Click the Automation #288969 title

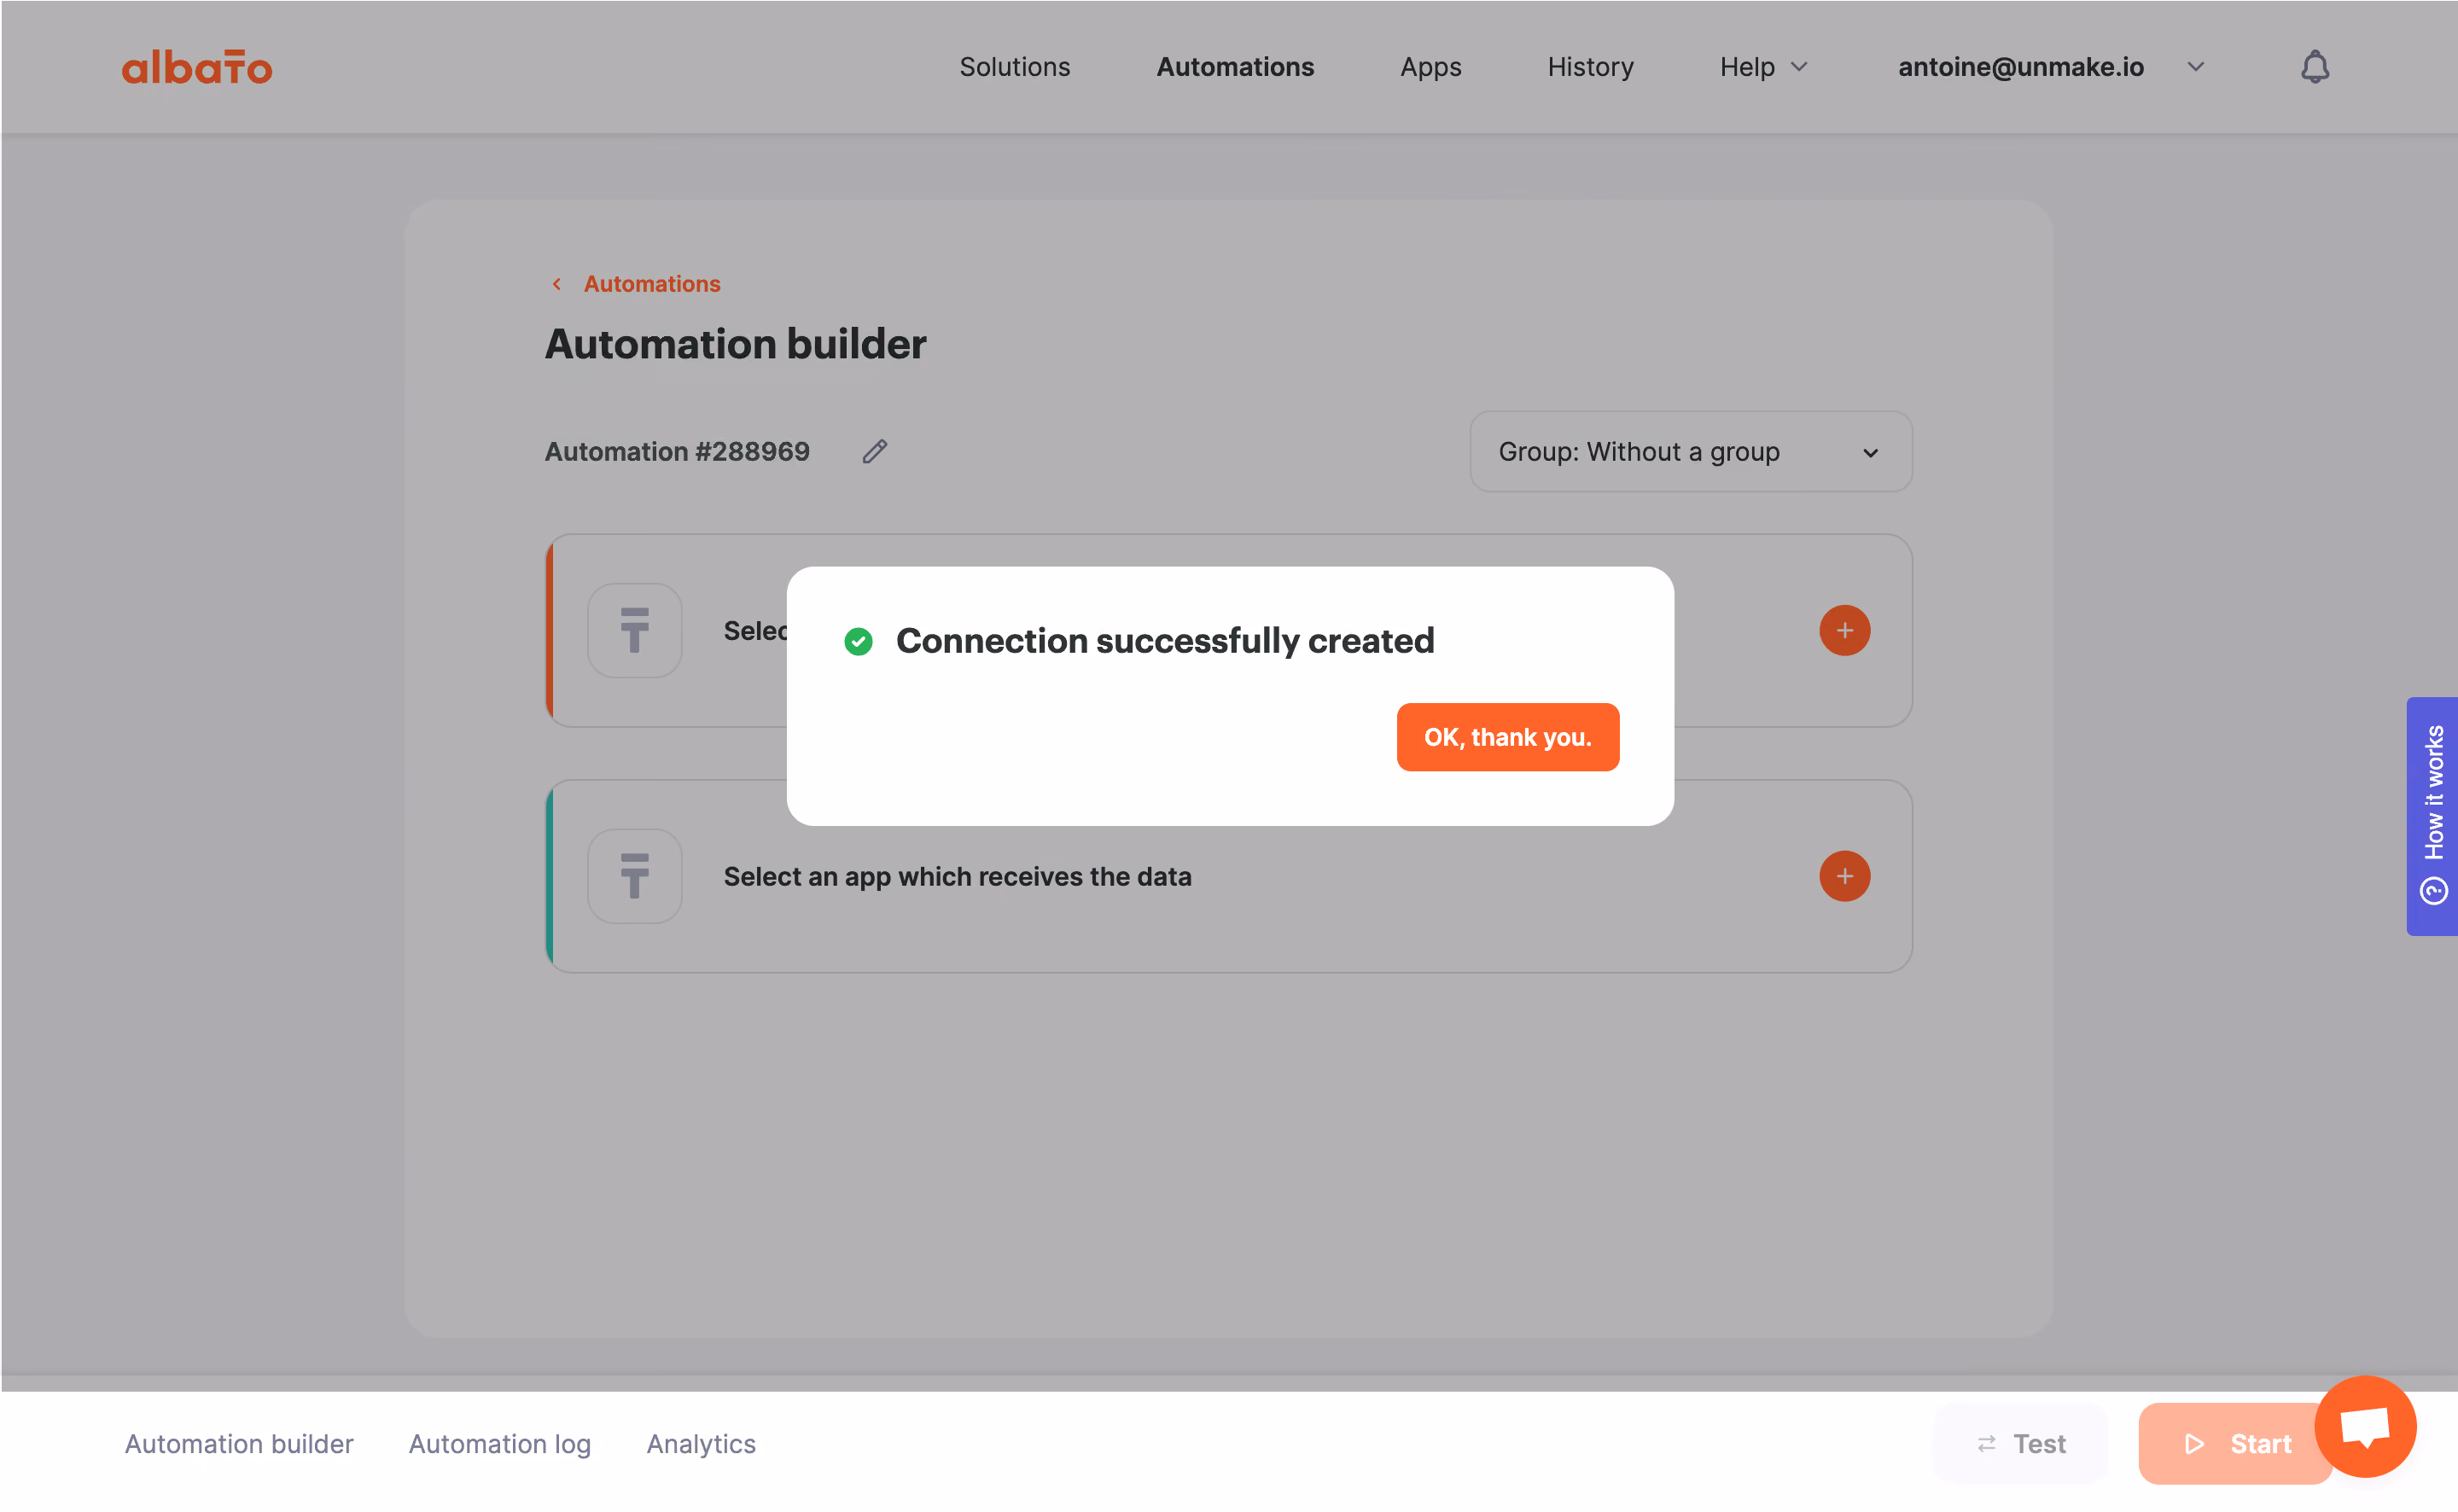pyautogui.click(x=677, y=452)
